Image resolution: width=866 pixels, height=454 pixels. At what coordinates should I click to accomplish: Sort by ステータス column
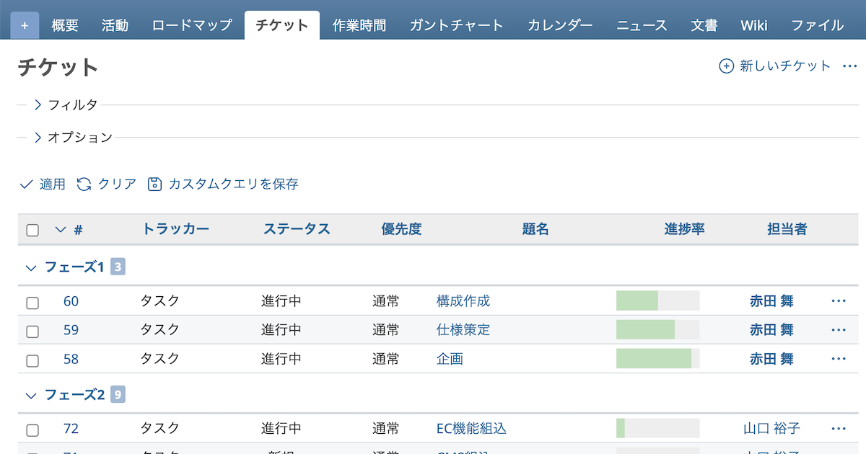click(x=297, y=230)
